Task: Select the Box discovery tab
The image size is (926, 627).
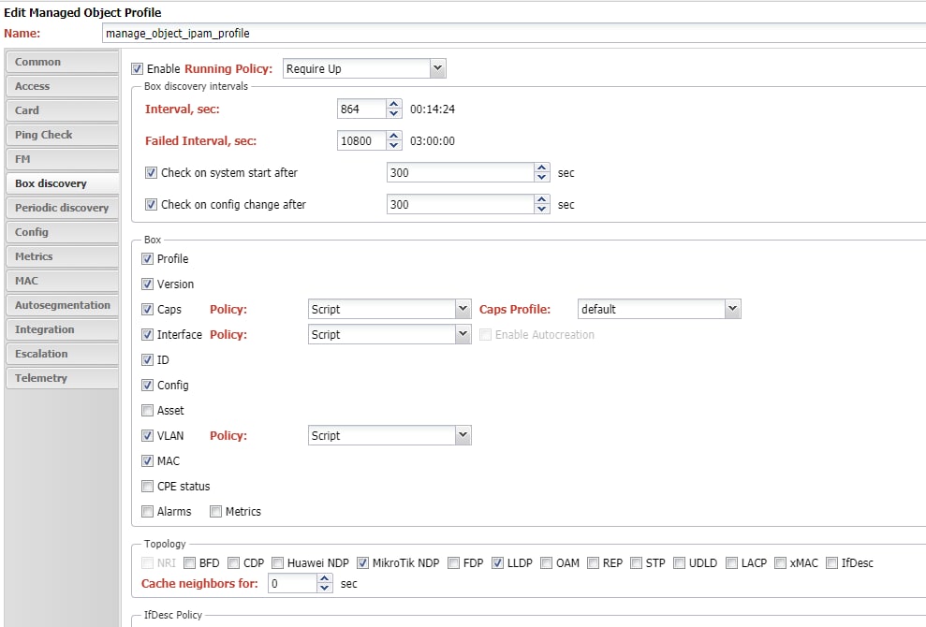Action: [x=62, y=183]
